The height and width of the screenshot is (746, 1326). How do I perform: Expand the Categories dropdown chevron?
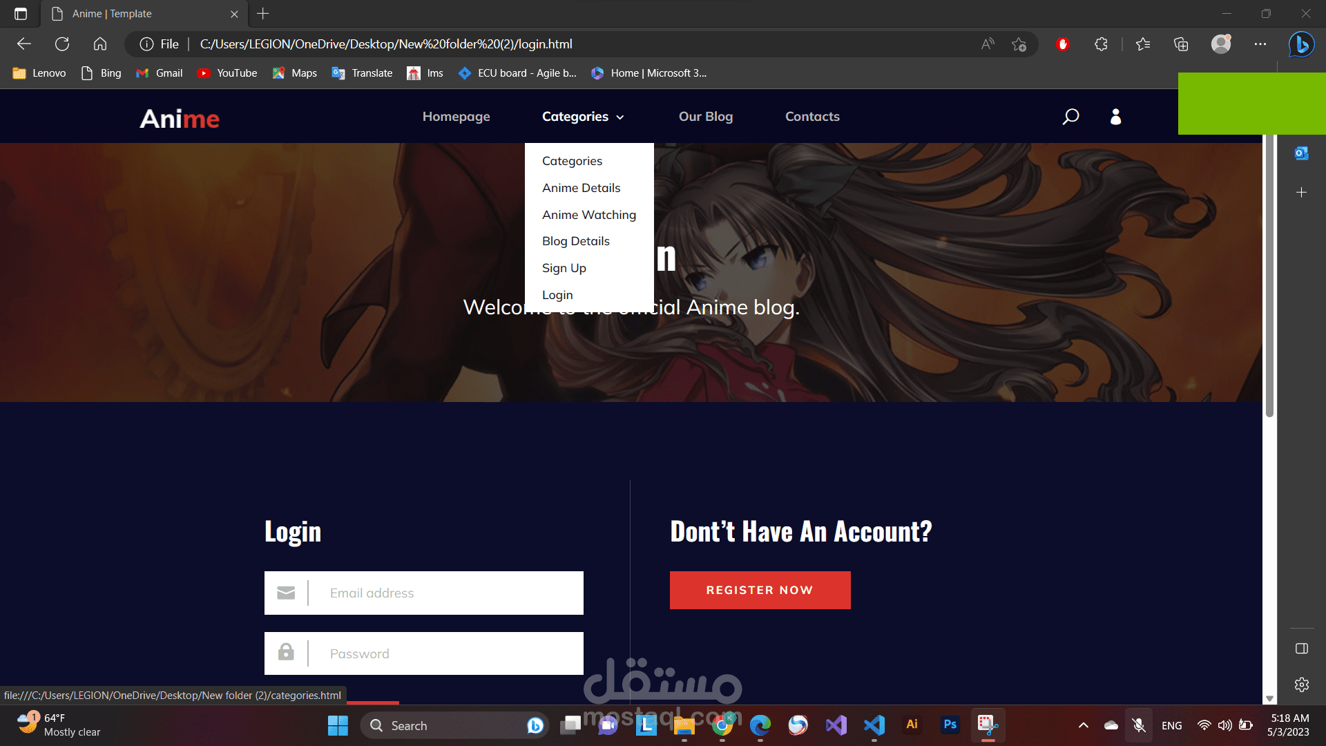pos(620,117)
